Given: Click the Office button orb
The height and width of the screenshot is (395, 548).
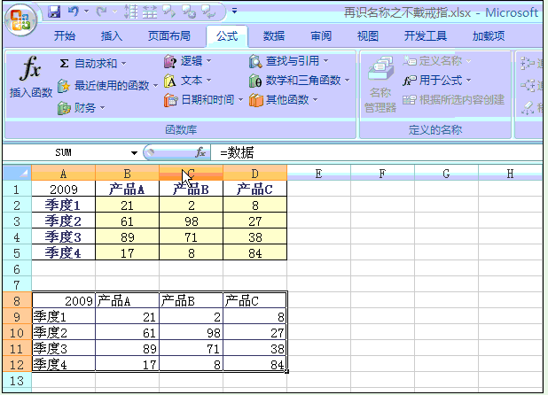Looking at the screenshot, I should point(20,20).
